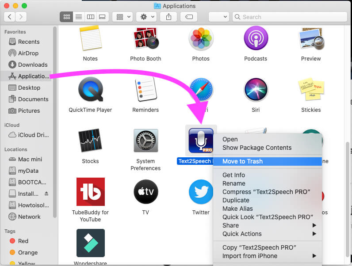Choose Compress "Text2Speech PRO"
The height and width of the screenshot is (266, 352).
point(268,192)
